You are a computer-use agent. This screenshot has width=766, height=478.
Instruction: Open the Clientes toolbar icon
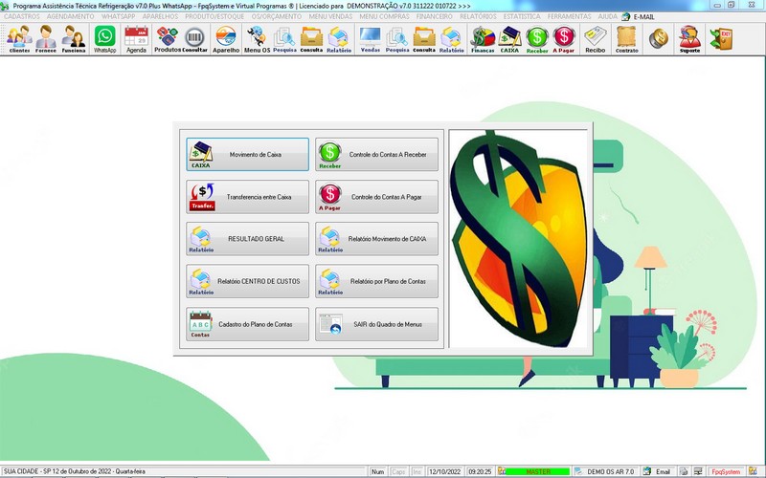coord(19,39)
